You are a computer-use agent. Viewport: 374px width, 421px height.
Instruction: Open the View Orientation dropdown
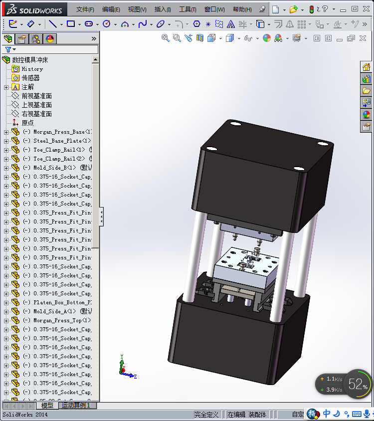click(221, 38)
